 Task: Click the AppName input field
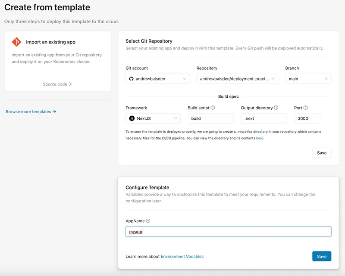pos(229,232)
